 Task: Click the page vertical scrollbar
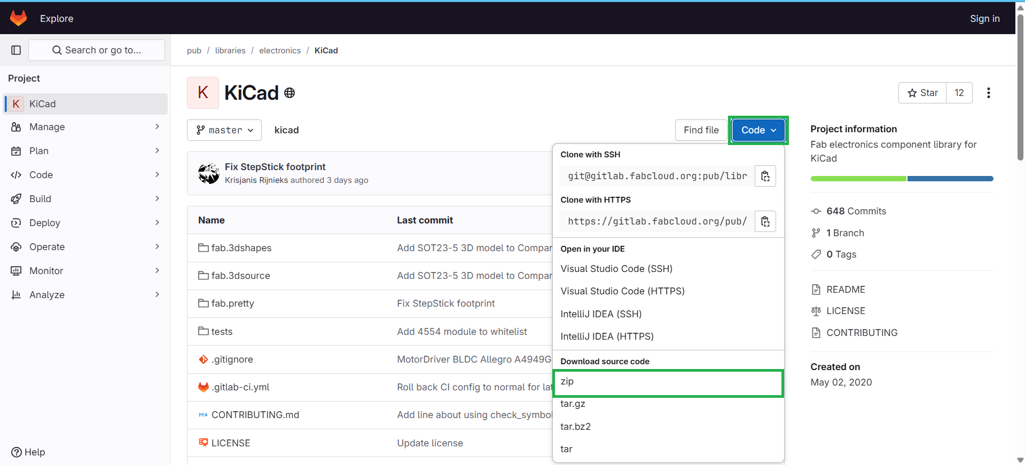coord(1020,87)
